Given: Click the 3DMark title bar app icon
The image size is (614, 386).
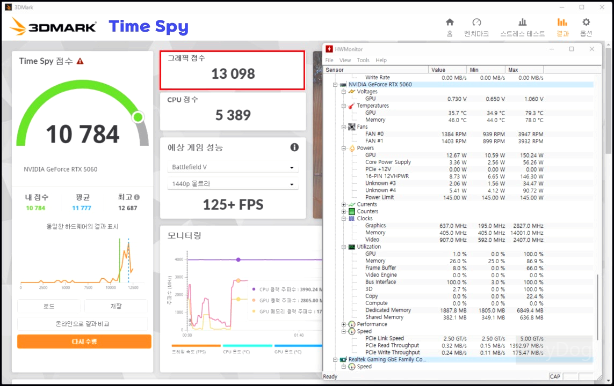Looking at the screenshot, I should point(8,7).
